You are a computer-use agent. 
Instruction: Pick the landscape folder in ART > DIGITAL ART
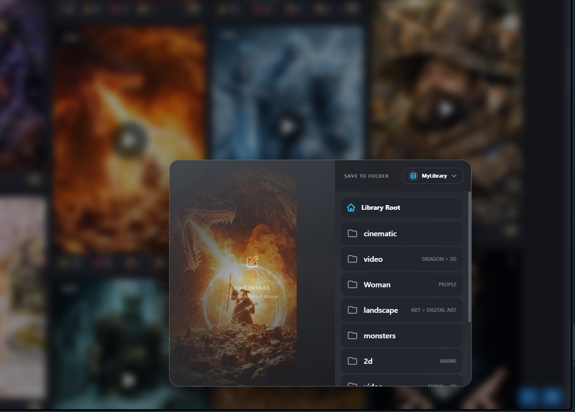(402, 310)
